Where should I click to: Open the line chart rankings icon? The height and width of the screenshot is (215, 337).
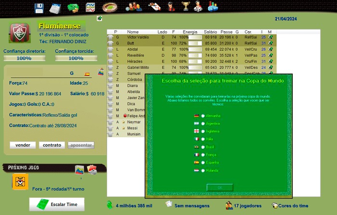[x=91, y=7]
